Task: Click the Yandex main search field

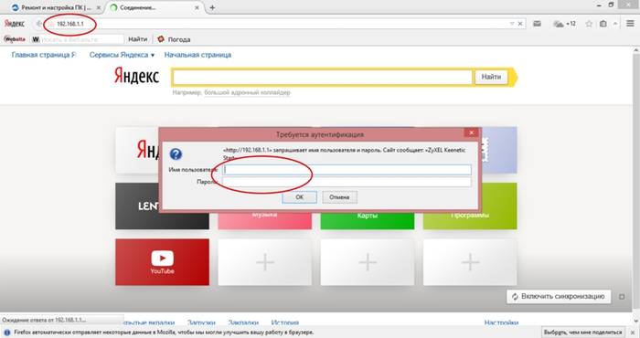Action: pyautogui.click(x=322, y=77)
